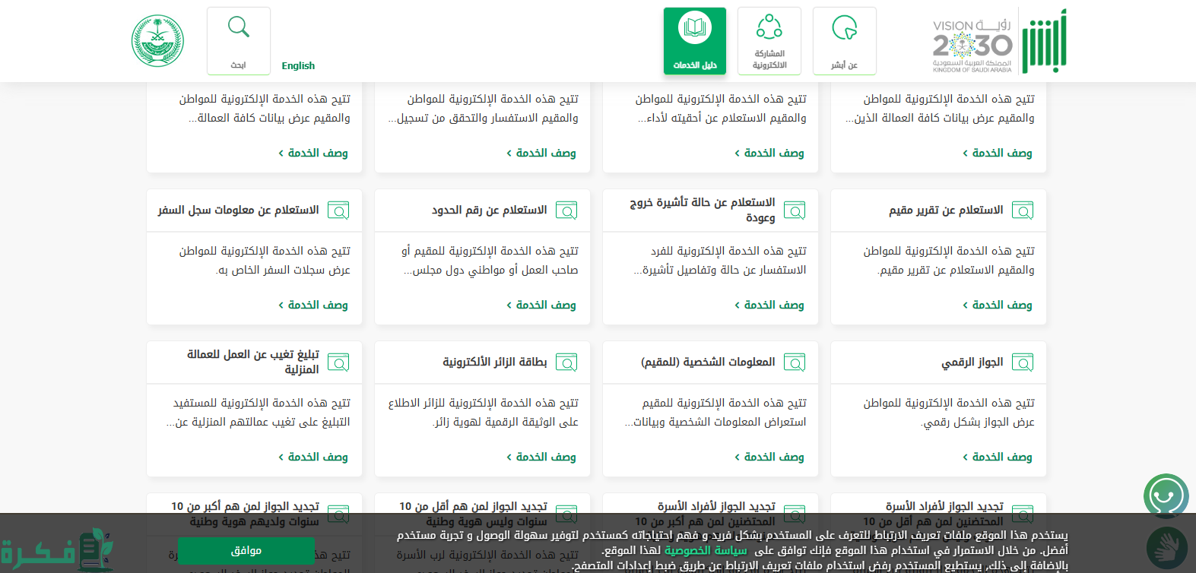Open the سياسة الخصوصية privacy policy link
The height and width of the screenshot is (573, 1196).
click(x=705, y=550)
